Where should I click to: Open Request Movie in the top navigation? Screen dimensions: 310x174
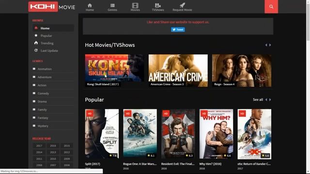coord(182,7)
